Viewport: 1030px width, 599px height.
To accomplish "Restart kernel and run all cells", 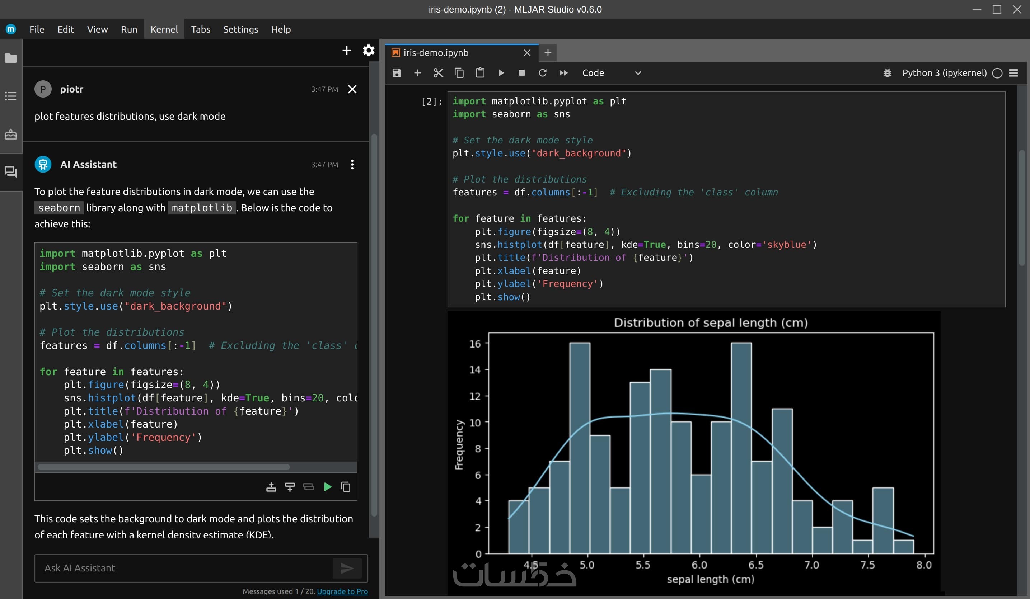I will tap(563, 73).
